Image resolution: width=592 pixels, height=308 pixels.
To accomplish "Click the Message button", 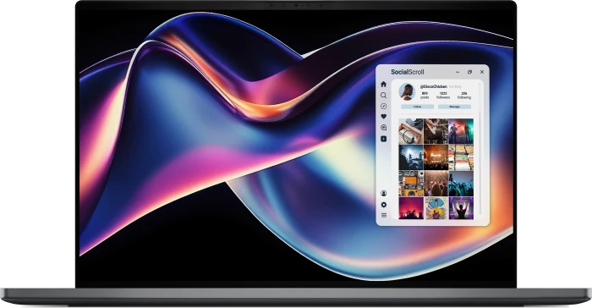I will [x=455, y=107].
